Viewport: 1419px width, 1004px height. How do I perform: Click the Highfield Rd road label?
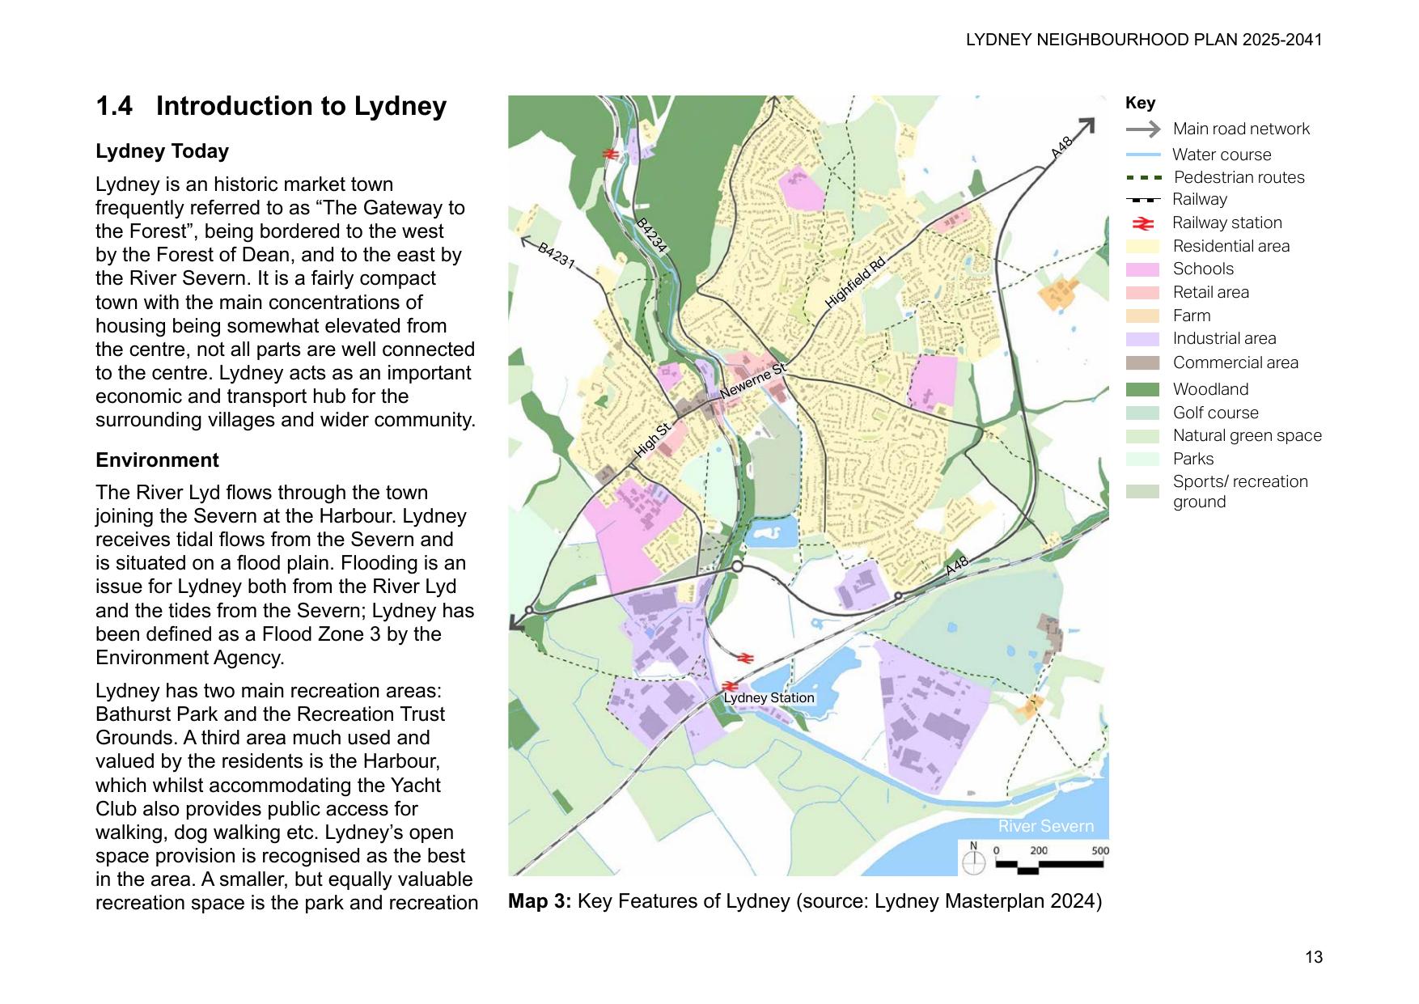click(855, 282)
